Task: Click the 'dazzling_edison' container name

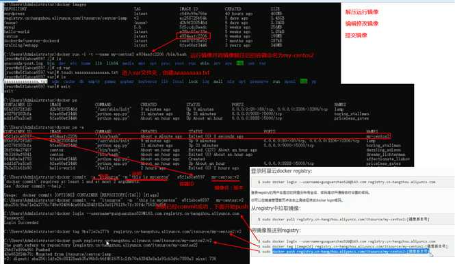Action: (x=383, y=150)
